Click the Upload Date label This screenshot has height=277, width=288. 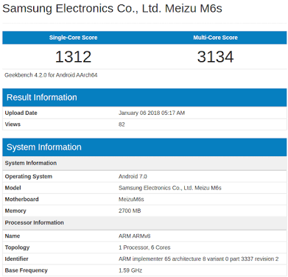(x=21, y=113)
